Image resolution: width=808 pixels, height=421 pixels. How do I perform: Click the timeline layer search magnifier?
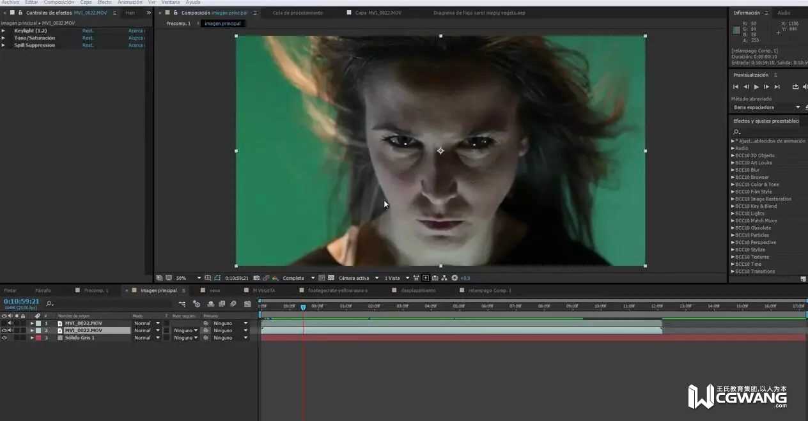50,304
